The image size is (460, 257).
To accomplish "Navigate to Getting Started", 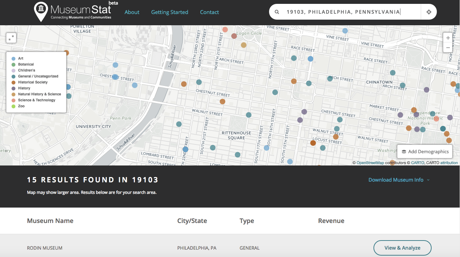I will click(x=170, y=12).
